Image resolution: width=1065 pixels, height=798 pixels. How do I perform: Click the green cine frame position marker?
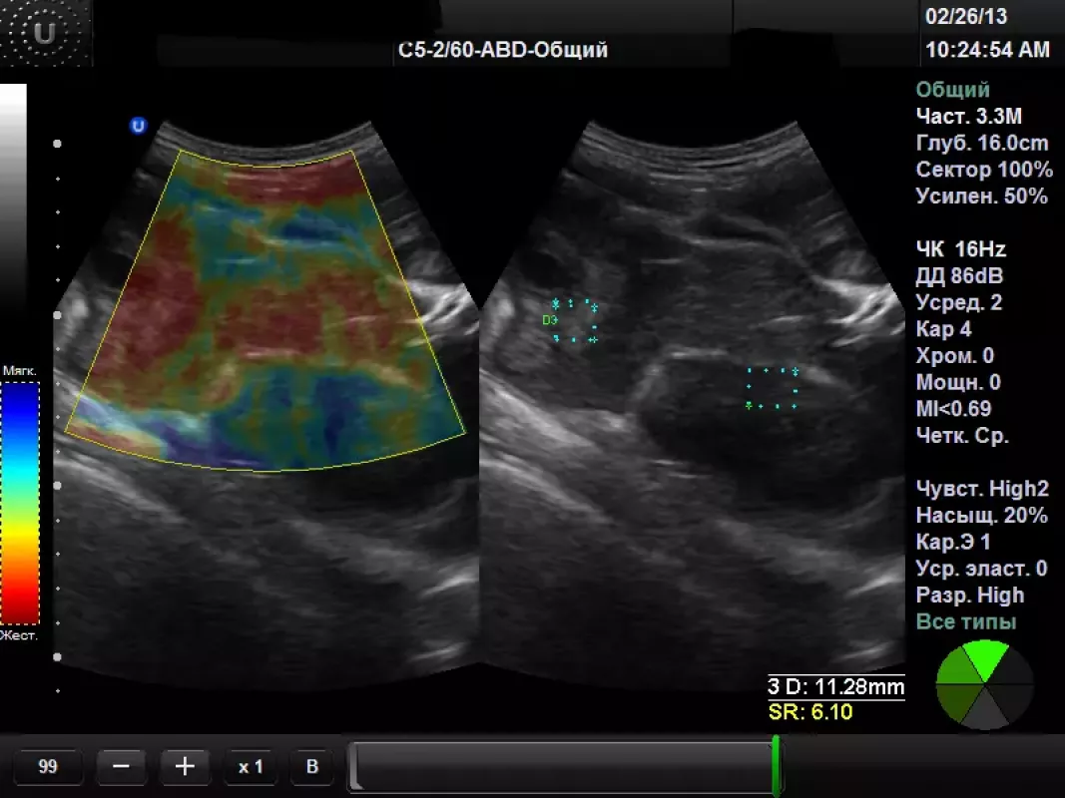776,766
